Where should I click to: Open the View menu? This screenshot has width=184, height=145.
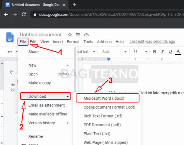tap(45, 42)
